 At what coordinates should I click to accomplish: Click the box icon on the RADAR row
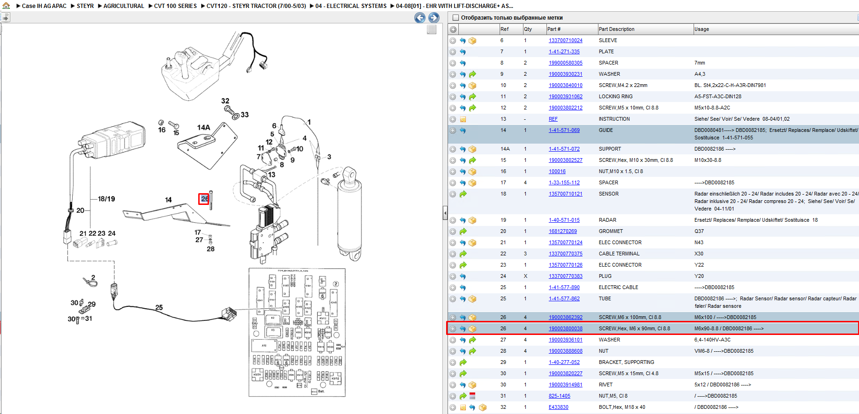tap(472, 220)
